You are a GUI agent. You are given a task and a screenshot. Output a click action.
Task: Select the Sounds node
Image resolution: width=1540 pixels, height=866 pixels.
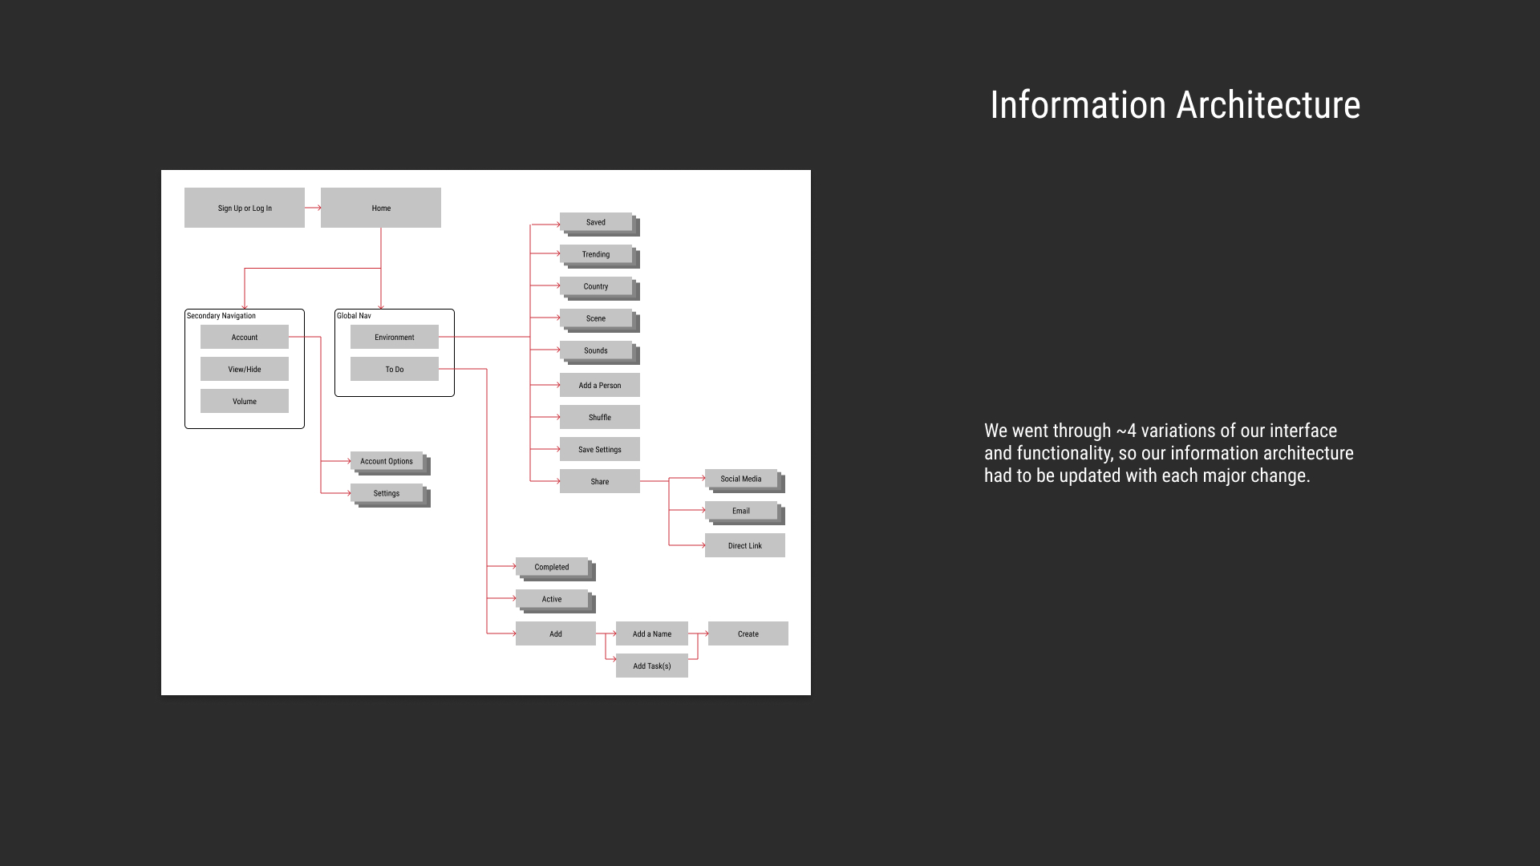pos(596,350)
